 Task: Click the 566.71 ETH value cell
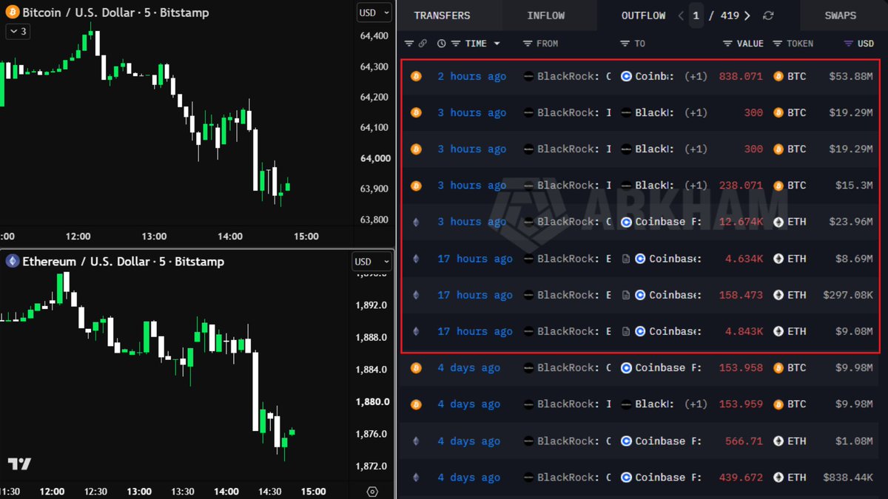coord(744,441)
